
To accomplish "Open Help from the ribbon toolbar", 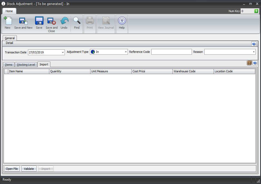I will click(x=122, y=21).
